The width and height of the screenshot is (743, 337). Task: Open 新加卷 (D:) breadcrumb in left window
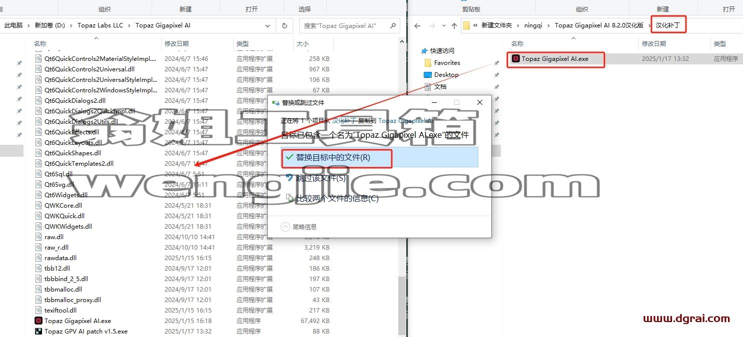50,25
